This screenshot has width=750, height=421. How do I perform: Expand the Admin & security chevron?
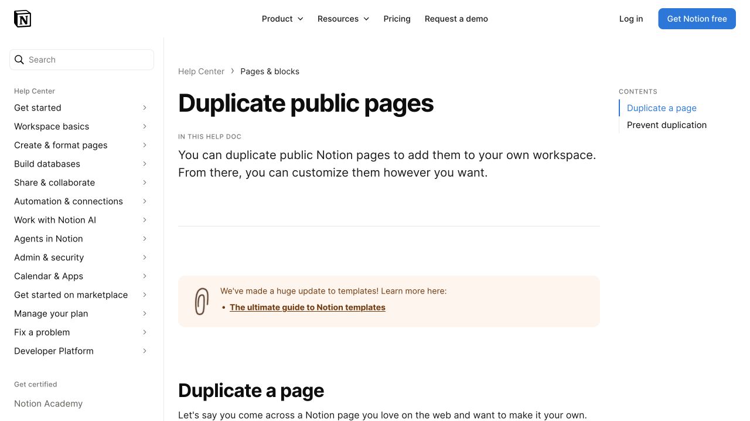pyautogui.click(x=145, y=257)
